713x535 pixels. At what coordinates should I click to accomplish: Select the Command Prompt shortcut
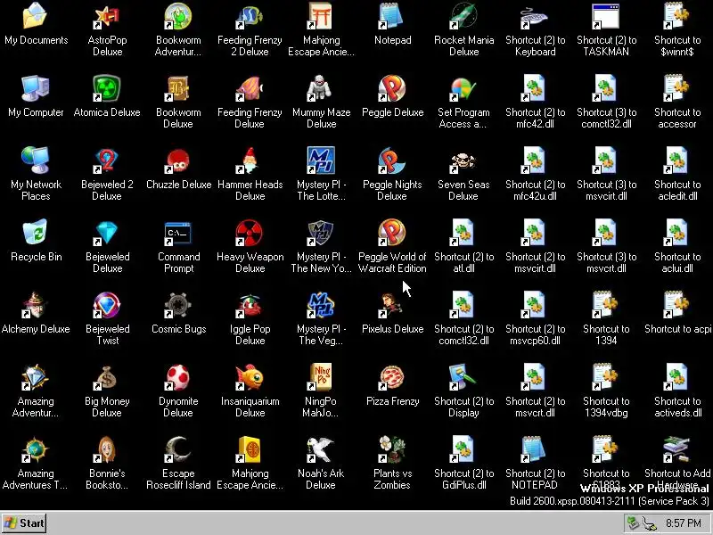(x=178, y=233)
